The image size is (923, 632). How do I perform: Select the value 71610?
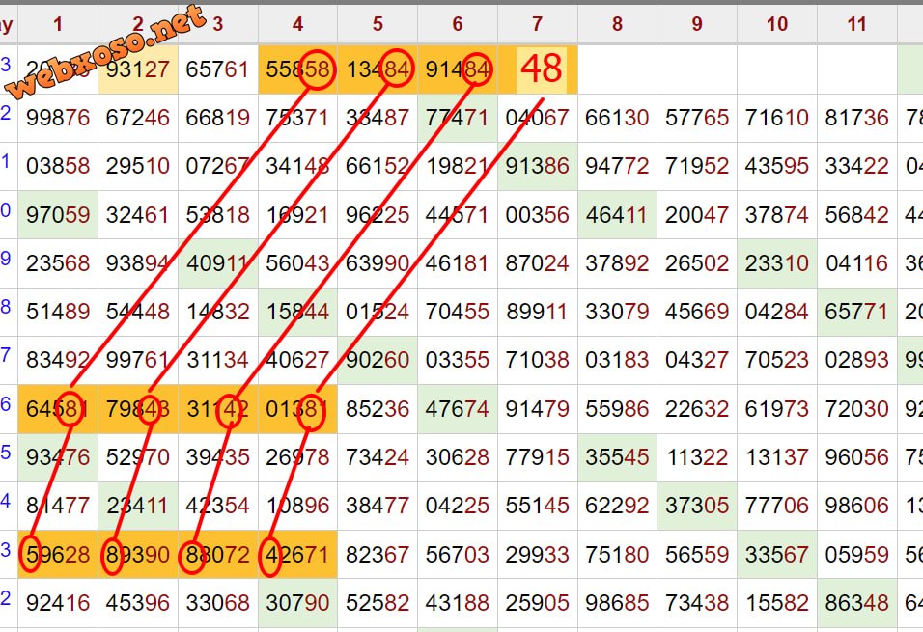coord(777,118)
